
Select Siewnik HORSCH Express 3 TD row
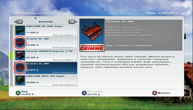click(46, 55)
